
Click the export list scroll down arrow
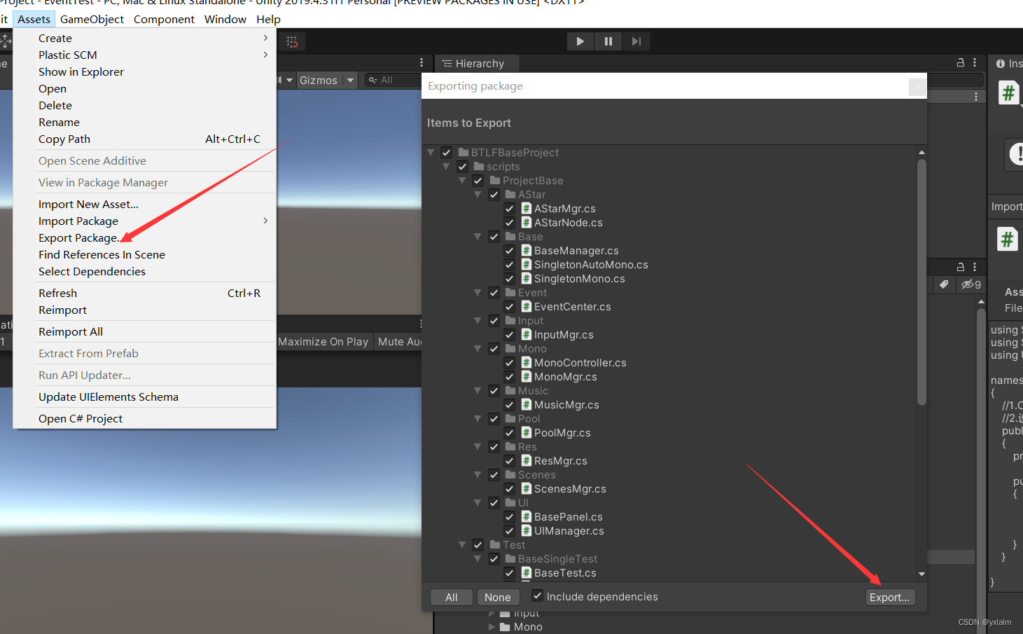pos(921,574)
